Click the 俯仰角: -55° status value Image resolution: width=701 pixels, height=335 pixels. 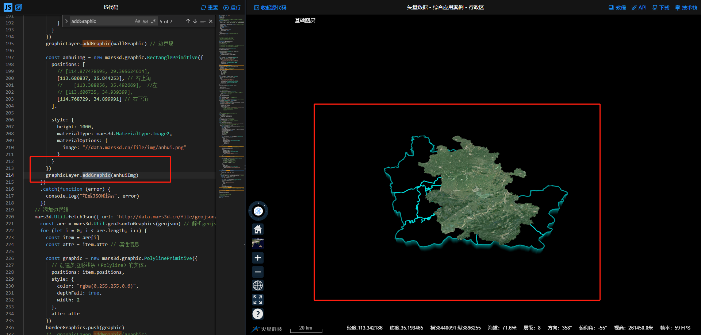click(x=593, y=328)
